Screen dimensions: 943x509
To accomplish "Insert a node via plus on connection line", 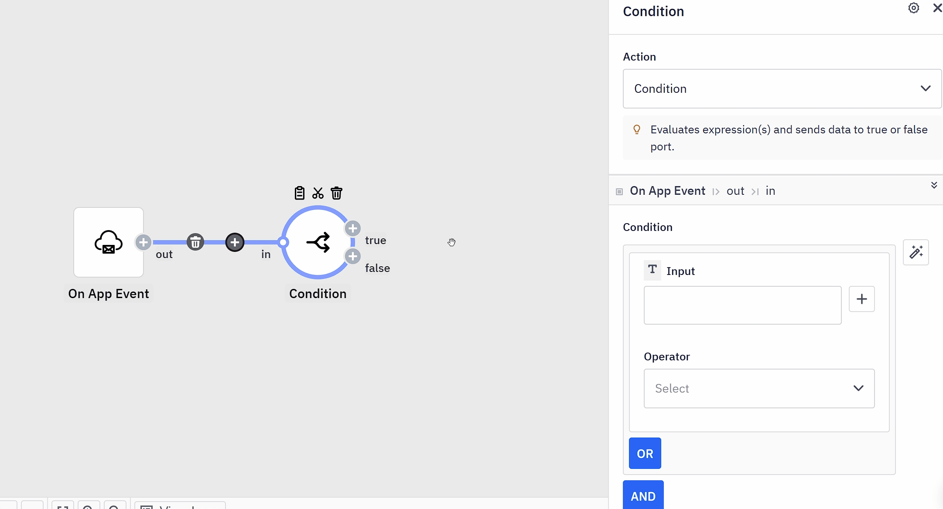I will (x=235, y=242).
